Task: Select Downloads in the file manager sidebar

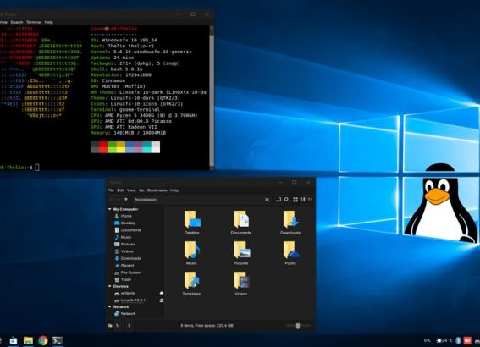Action: coord(128,258)
